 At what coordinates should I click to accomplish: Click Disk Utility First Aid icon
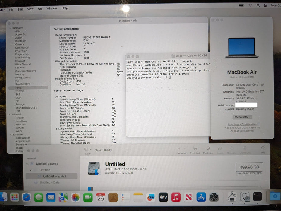click(x=195, y=150)
